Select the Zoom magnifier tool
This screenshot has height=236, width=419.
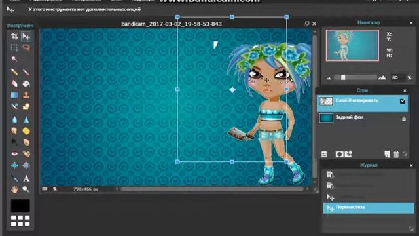point(26,189)
